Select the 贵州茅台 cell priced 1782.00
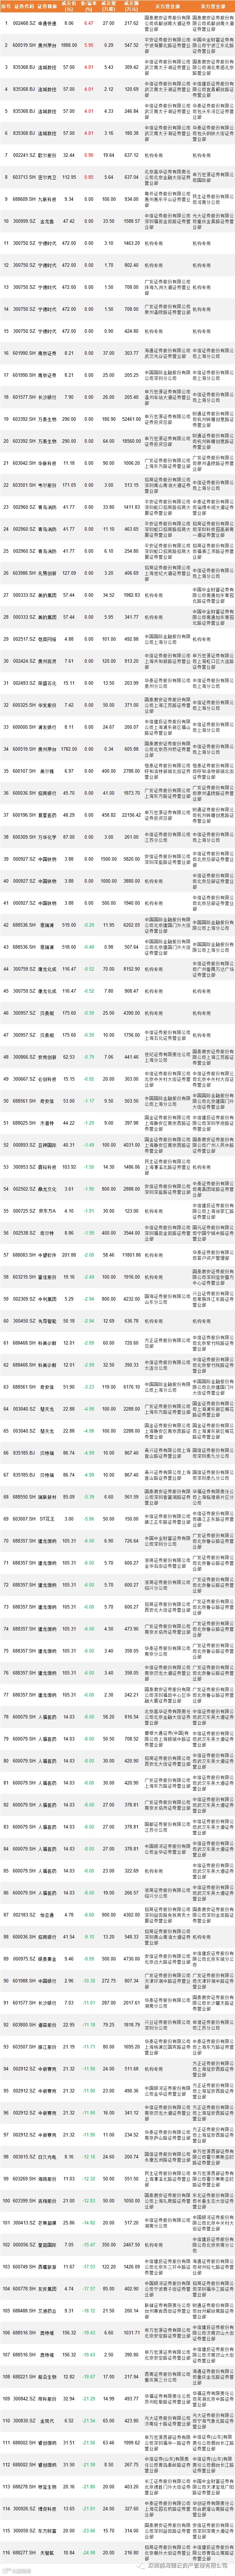 click(46, 749)
